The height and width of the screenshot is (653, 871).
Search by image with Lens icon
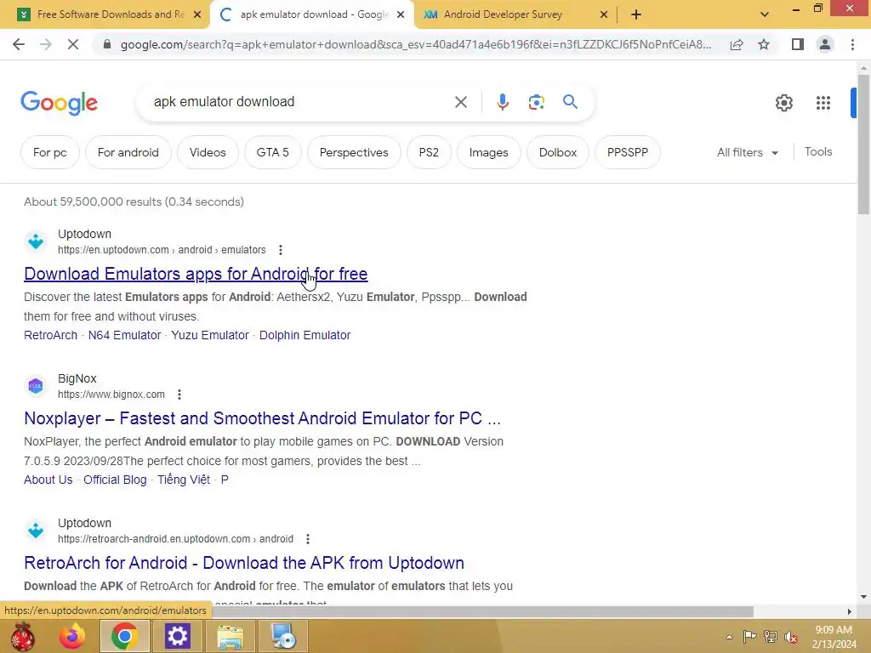point(536,102)
